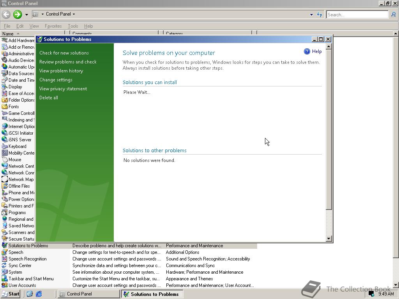The image size is (399, 299).
Task: Select the Programs icon
Action: (5, 212)
